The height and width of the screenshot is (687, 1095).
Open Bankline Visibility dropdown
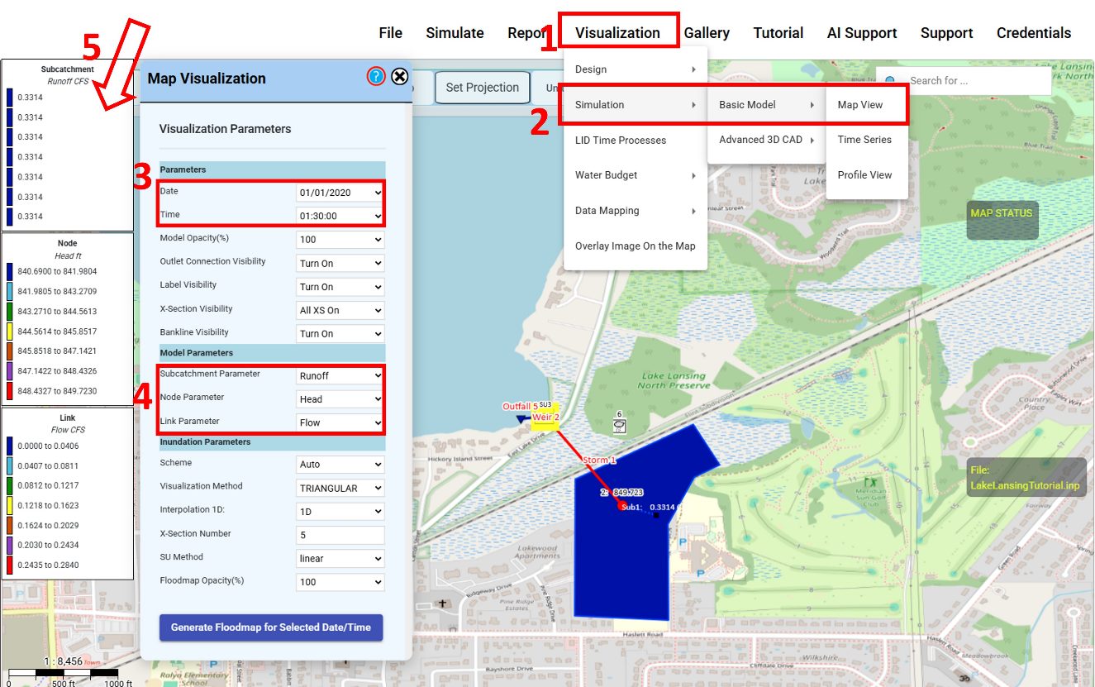[340, 334]
